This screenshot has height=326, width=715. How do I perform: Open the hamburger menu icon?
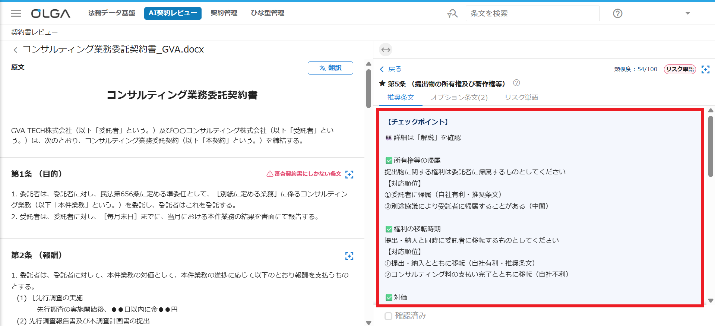point(16,13)
